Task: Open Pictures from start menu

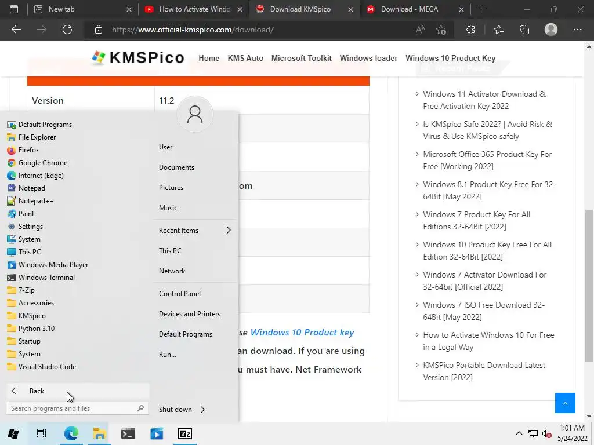Action: pos(171,188)
